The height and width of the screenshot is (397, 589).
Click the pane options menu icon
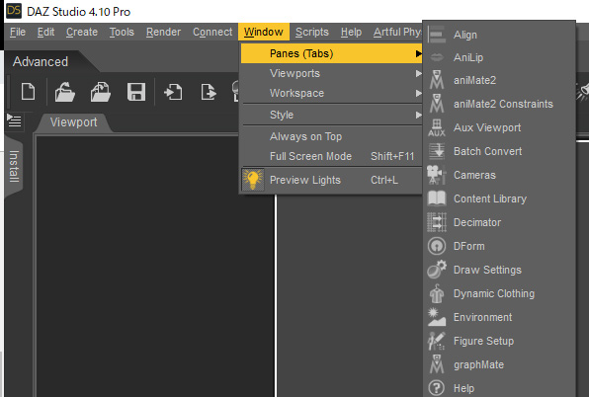point(14,120)
